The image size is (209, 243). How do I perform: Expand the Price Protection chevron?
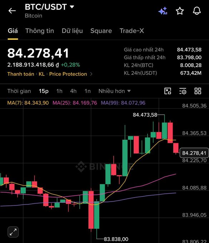tap(91, 74)
